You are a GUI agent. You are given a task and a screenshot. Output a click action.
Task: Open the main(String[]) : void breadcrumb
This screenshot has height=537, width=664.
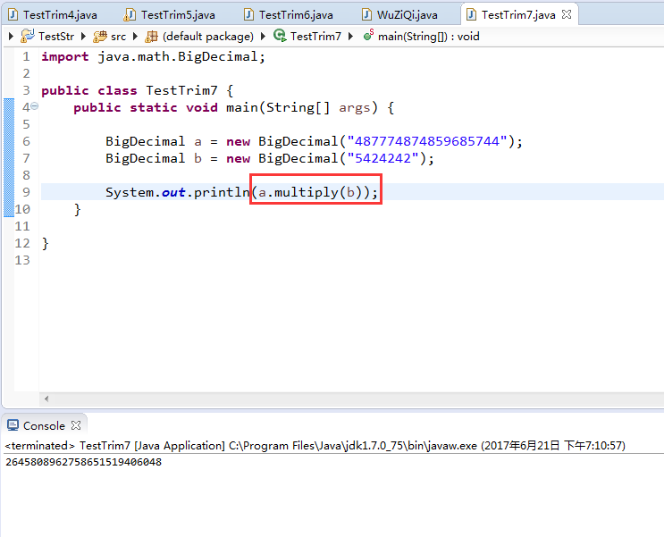429,37
